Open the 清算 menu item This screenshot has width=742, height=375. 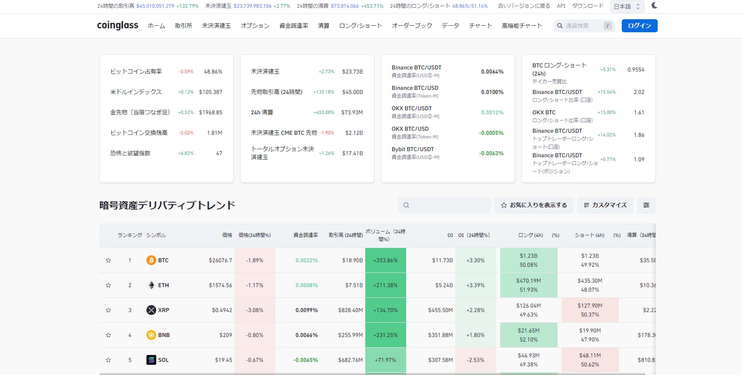[324, 26]
